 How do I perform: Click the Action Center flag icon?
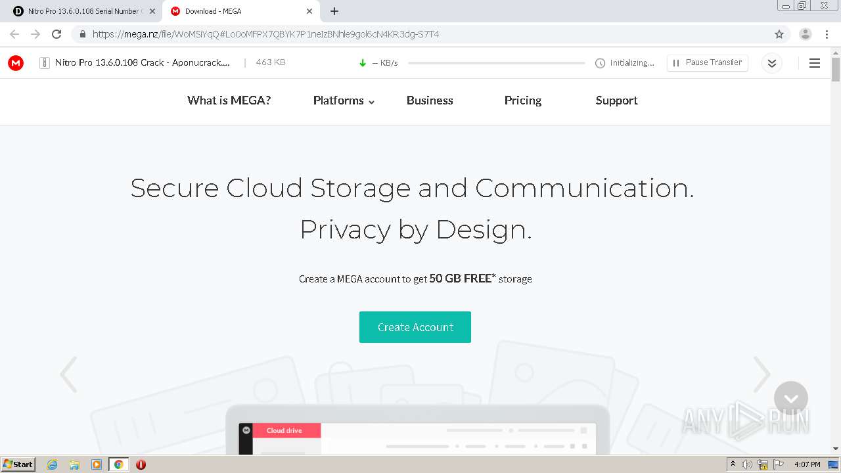tap(779, 464)
